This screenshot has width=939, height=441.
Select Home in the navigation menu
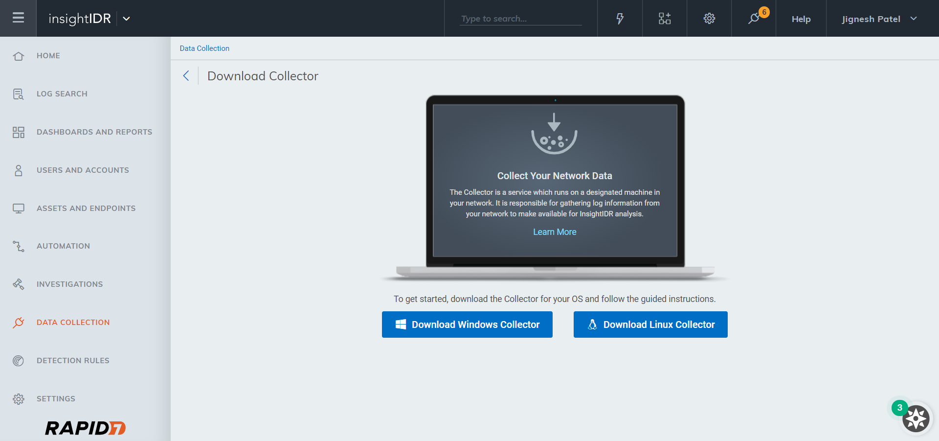point(48,55)
